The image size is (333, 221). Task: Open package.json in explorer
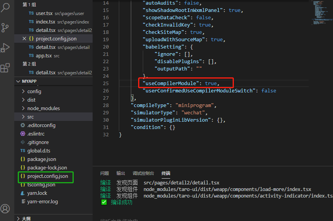(x=54, y=159)
